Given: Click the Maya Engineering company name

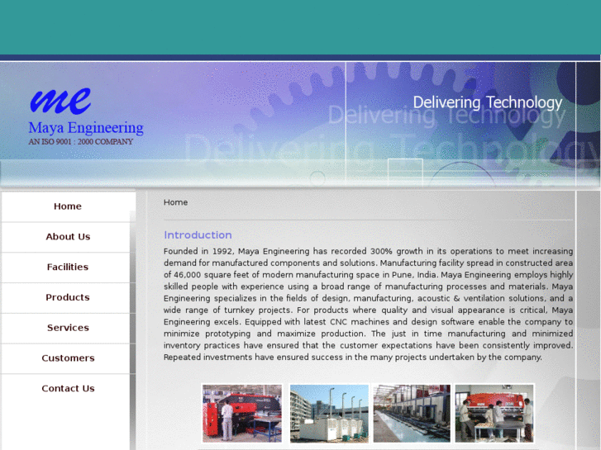Looking at the screenshot, I should click(x=86, y=128).
